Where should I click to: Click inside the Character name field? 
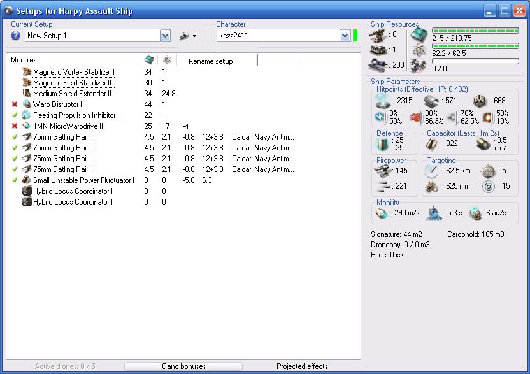coord(278,36)
